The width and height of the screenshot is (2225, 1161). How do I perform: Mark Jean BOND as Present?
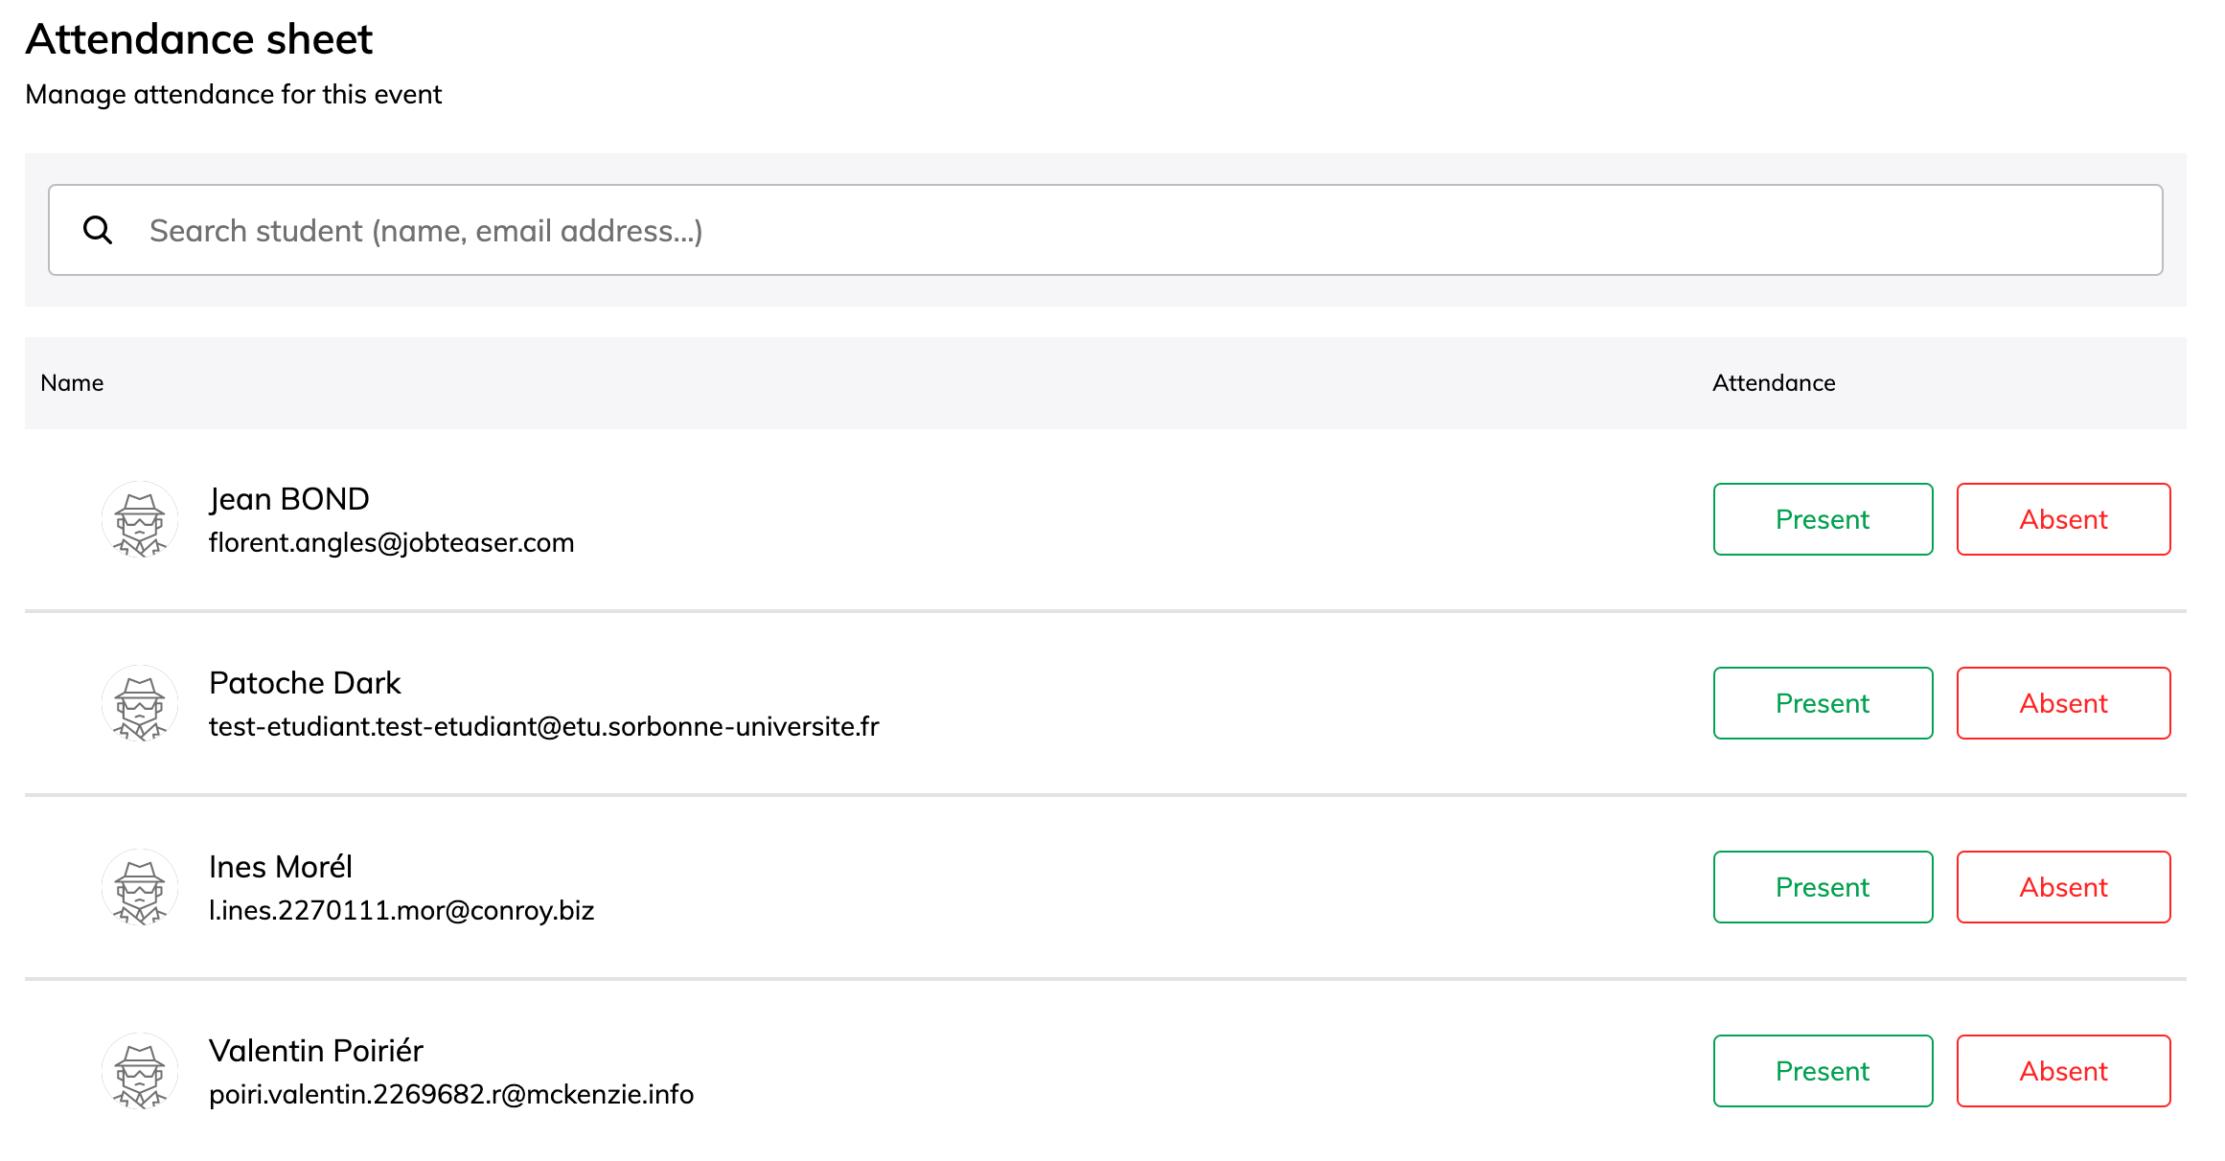click(1822, 519)
